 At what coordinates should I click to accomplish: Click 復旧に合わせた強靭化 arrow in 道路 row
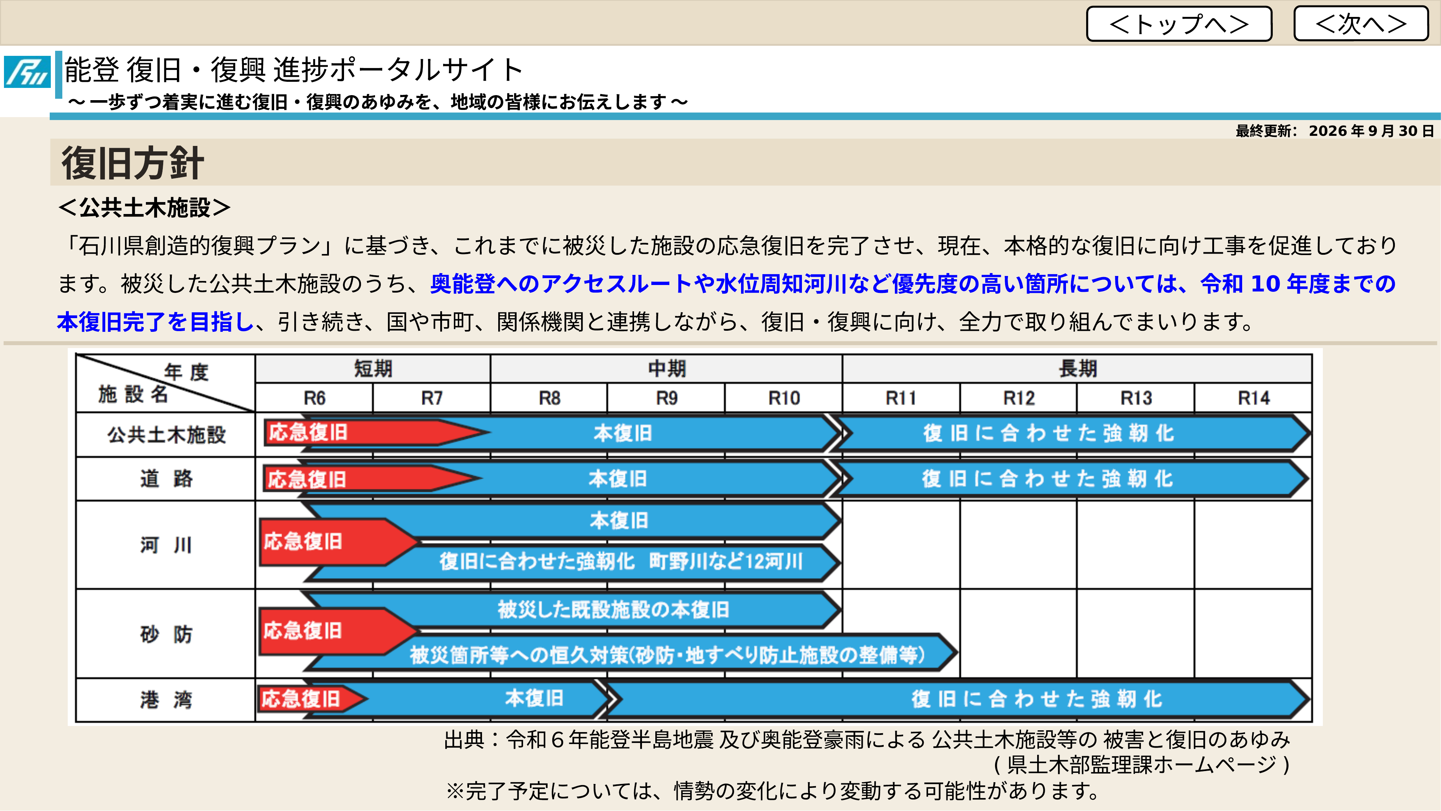(x=1070, y=479)
